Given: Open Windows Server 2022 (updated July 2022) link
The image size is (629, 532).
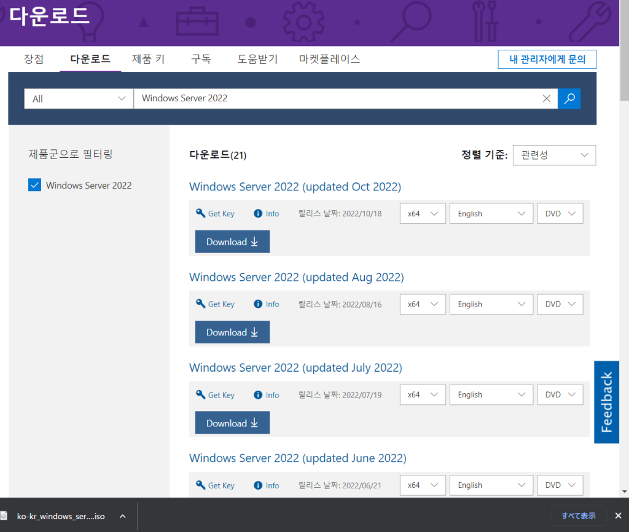Looking at the screenshot, I should [x=295, y=367].
